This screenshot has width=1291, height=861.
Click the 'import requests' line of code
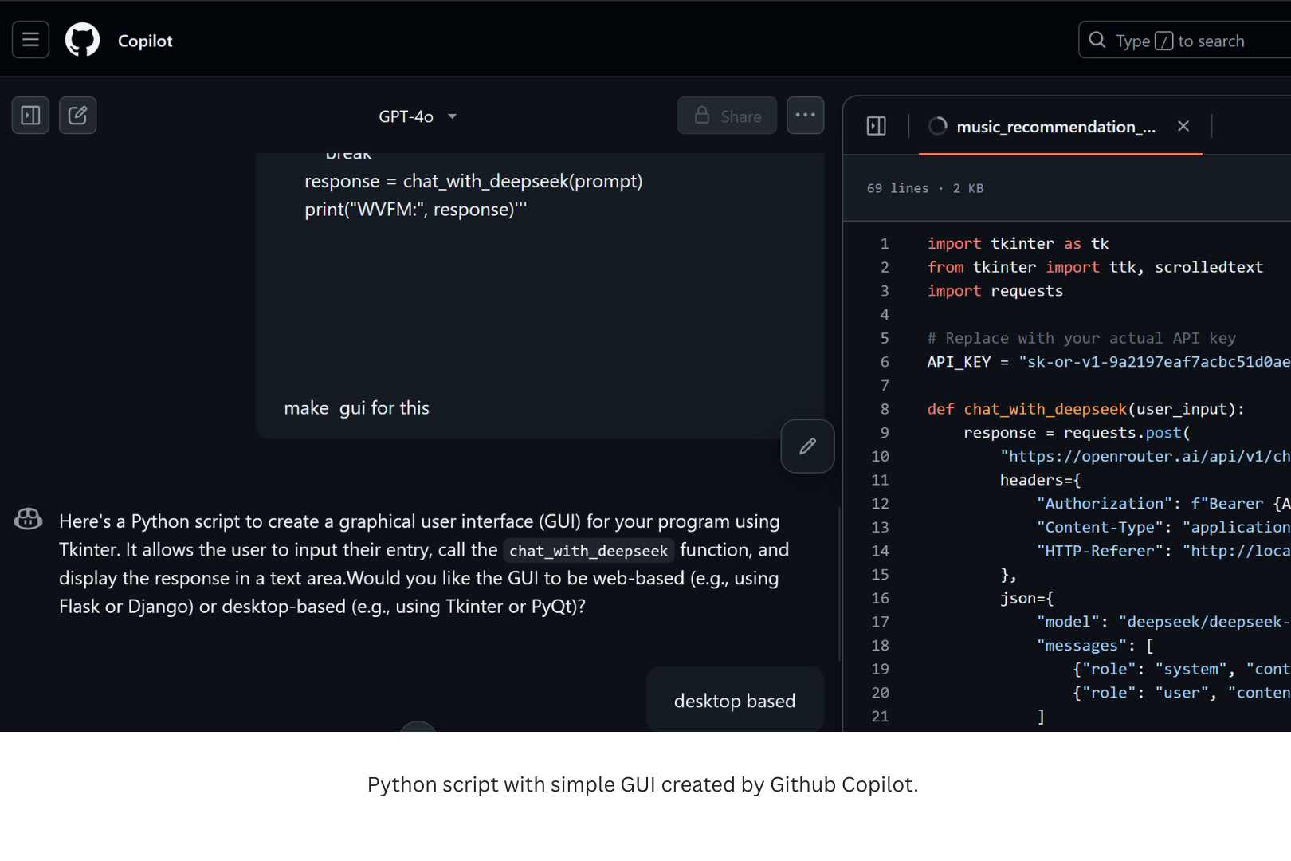pos(995,291)
